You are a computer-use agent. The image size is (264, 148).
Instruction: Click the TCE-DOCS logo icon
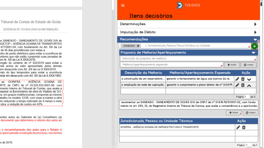point(180,5)
